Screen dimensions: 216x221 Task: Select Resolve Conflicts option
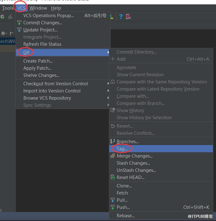pyautogui.click(x=161, y=133)
